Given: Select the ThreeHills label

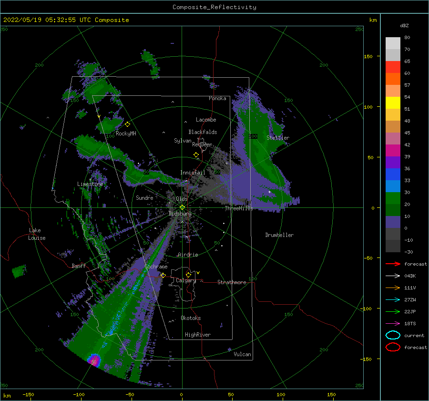Looking at the screenshot, I should click(x=239, y=208).
